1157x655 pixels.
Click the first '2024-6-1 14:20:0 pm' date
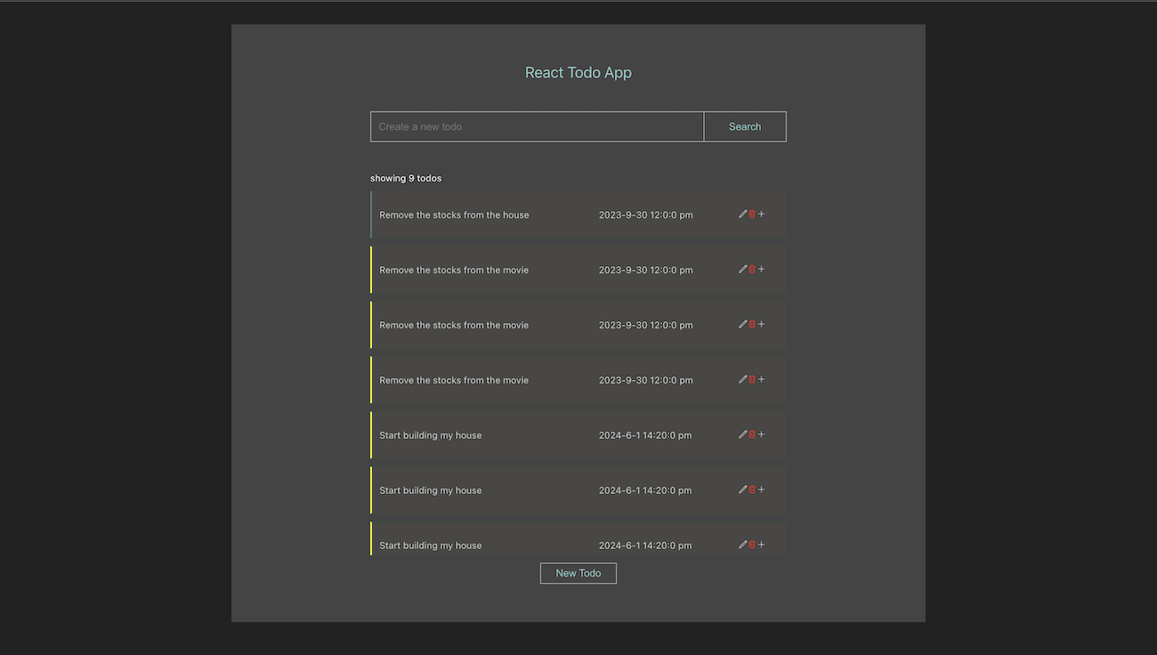tap(645, 436)
